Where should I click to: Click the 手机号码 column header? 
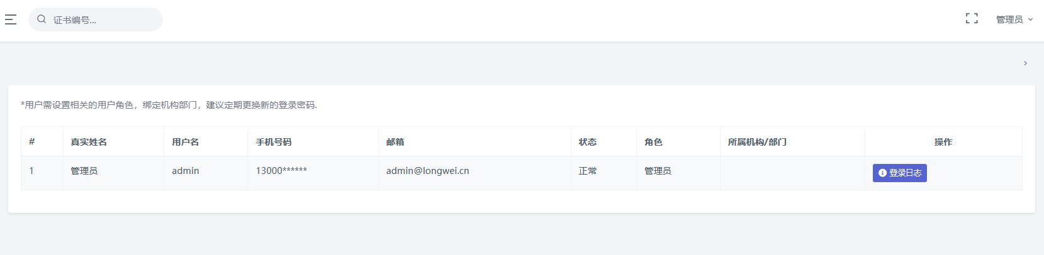coord(274,142)
